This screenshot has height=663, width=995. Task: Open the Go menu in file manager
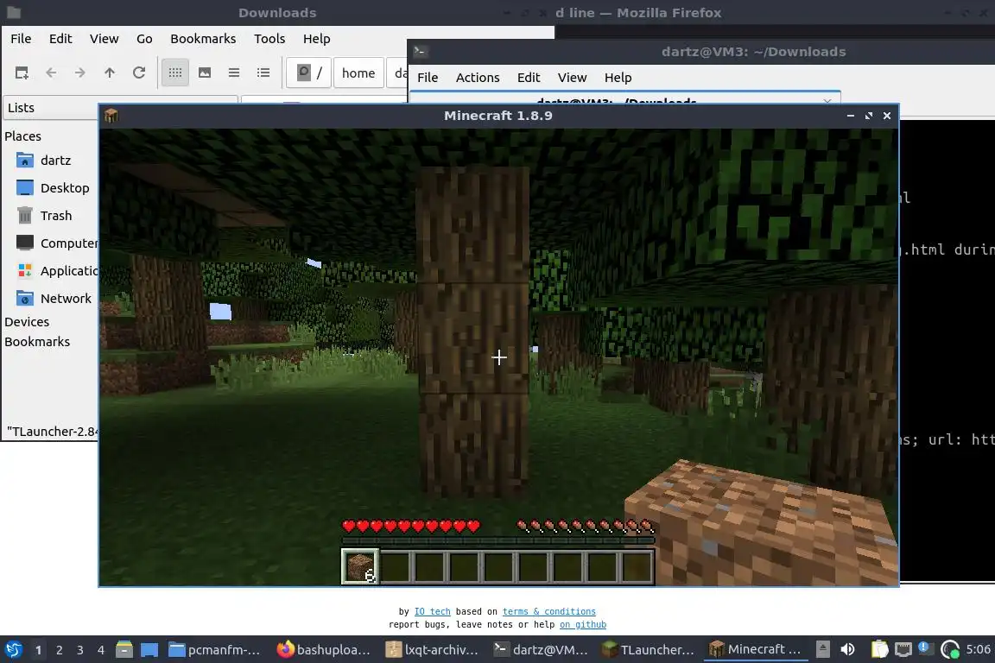(144, 39)
